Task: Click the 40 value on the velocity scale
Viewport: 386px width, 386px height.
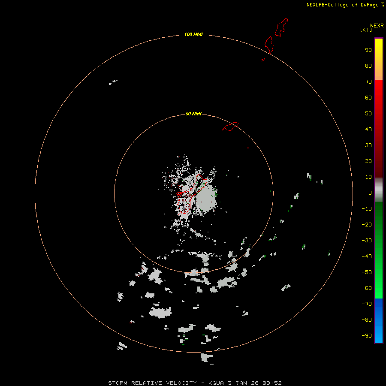Action: pos(368,129)
